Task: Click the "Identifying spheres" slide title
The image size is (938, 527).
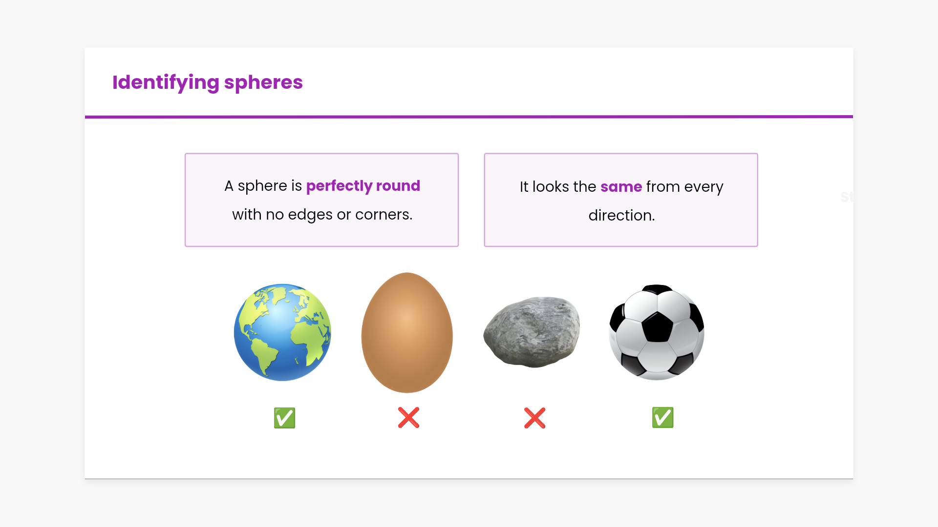Action: click(x=208, y=82)
